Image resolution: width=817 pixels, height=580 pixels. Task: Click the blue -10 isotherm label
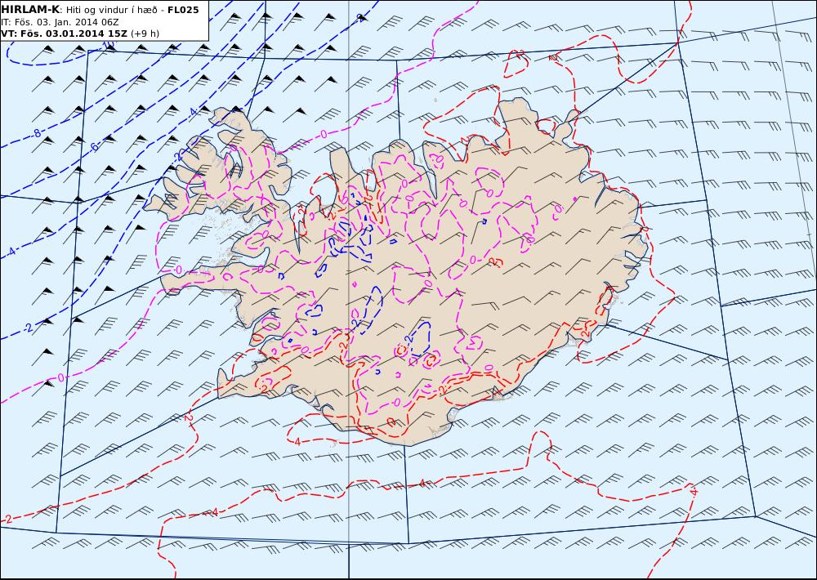click(108, 45)
